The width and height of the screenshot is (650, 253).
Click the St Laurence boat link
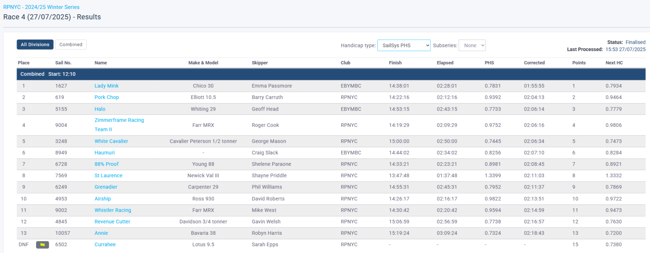[108, 176]
